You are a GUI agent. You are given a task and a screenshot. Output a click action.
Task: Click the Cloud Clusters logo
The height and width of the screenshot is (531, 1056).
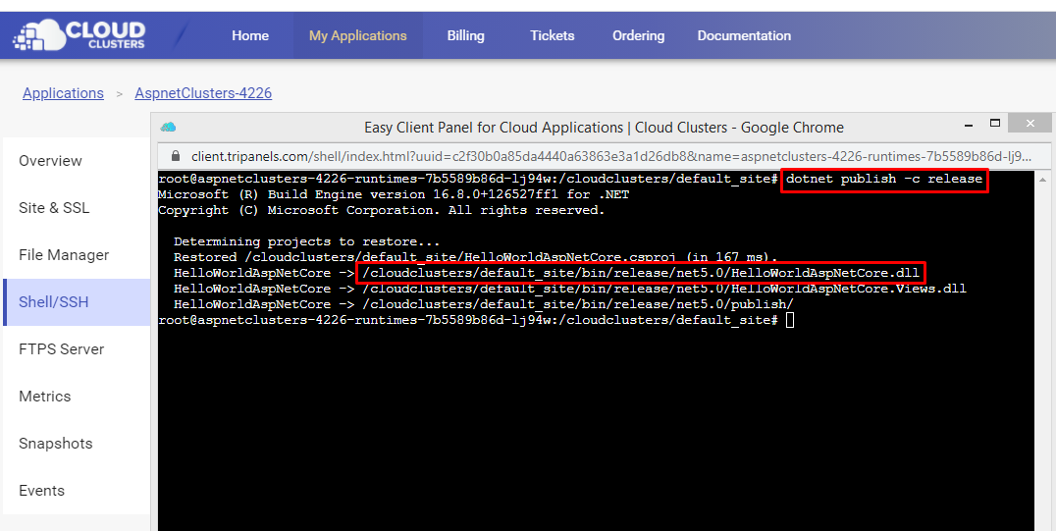(79, 35)
